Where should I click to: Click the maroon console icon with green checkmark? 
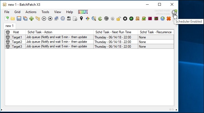point(156,19)
